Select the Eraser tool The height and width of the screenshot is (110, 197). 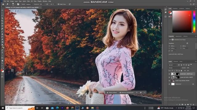(2, 39)
